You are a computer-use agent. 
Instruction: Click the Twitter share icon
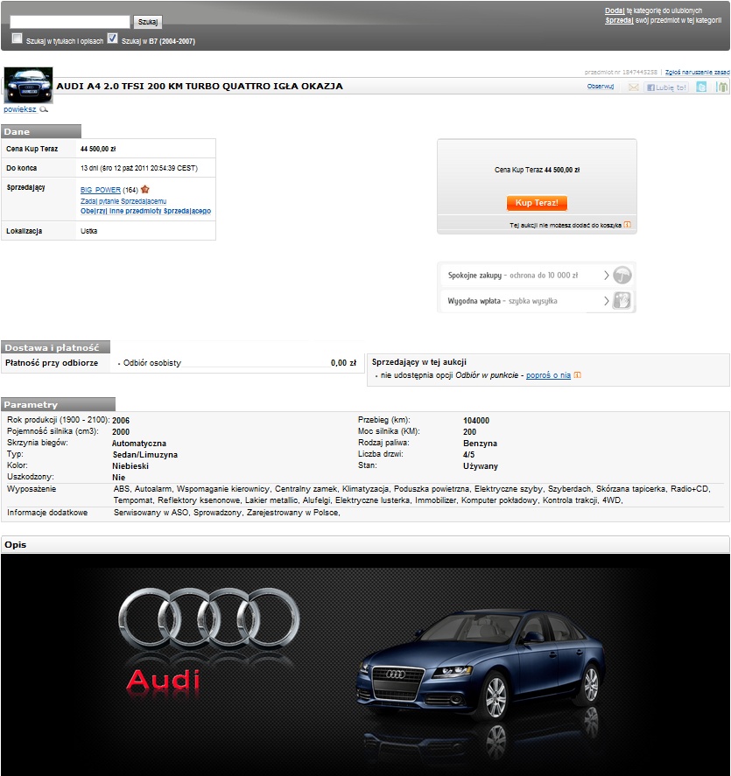[701, 87]
